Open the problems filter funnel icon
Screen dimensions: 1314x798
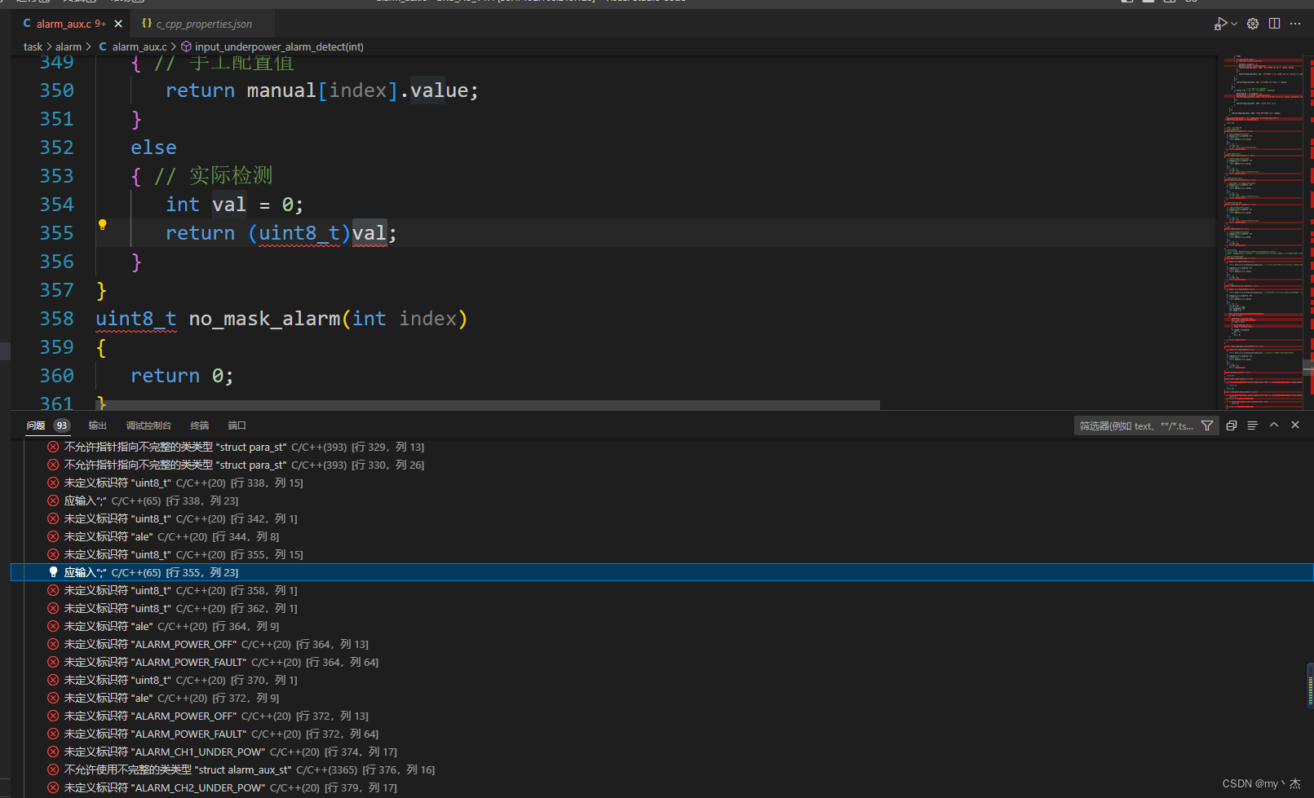click(1207, 425)
